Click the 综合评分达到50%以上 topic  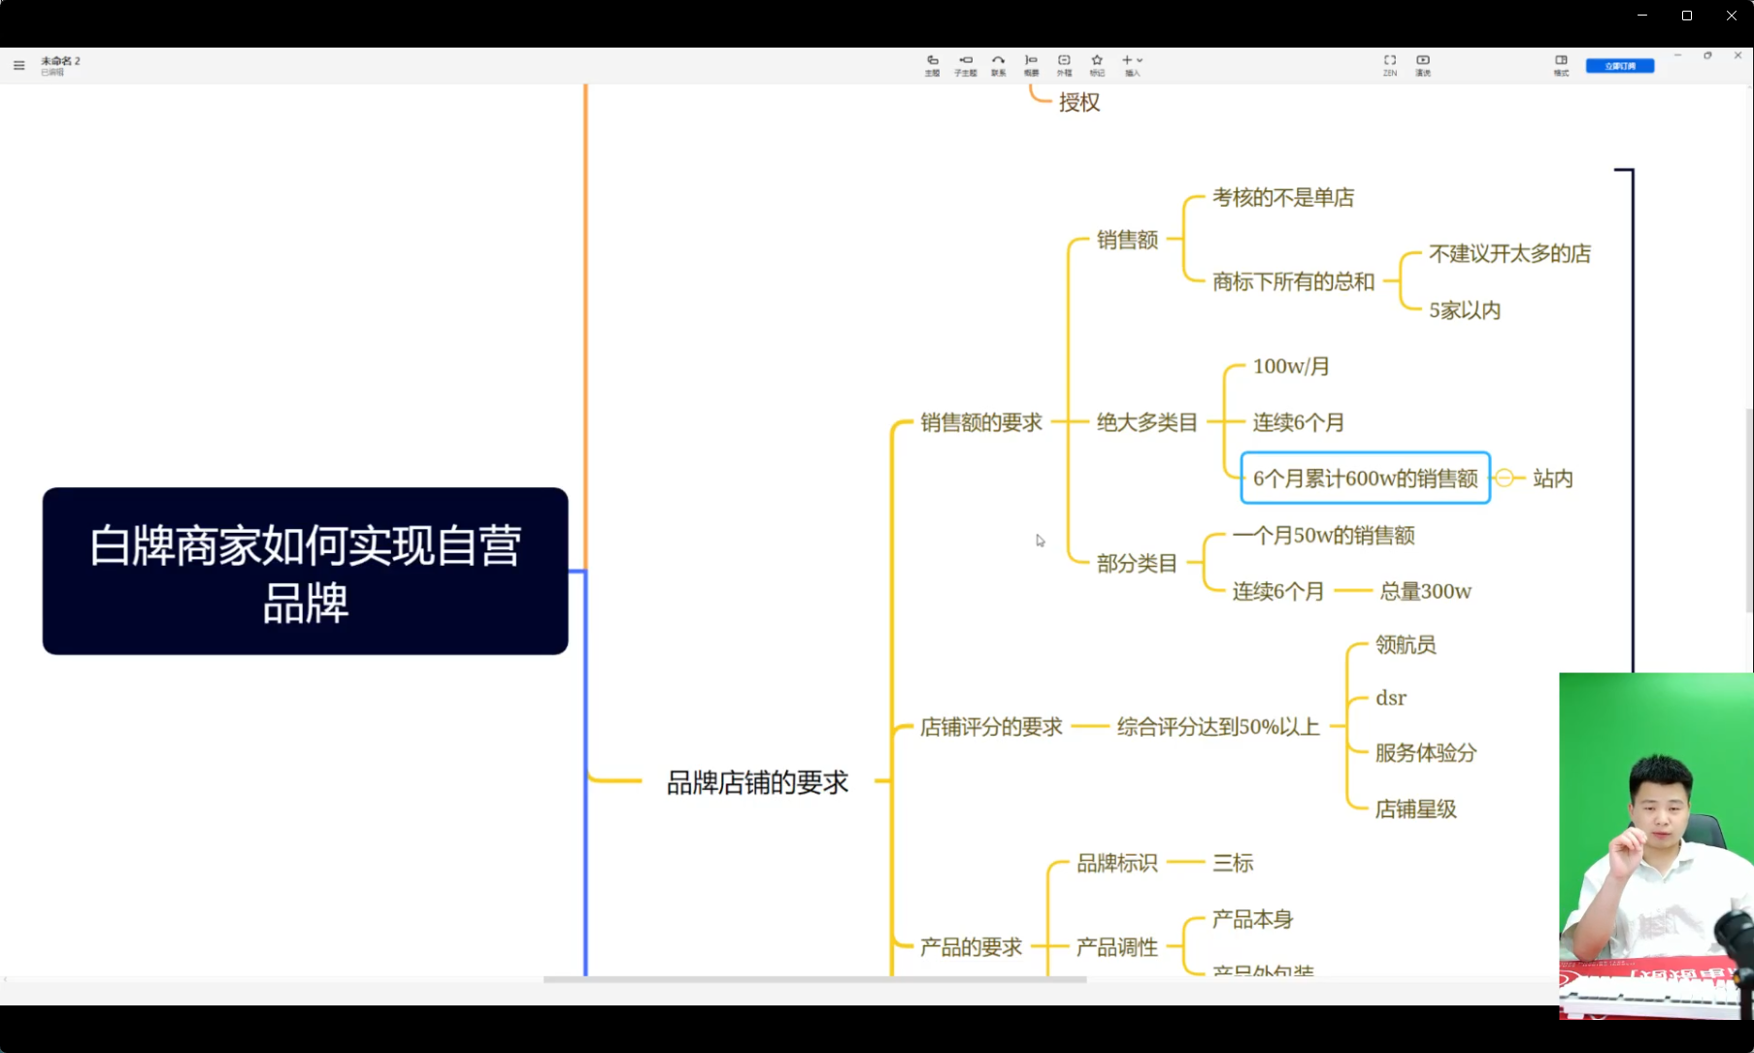(1217, 727)
